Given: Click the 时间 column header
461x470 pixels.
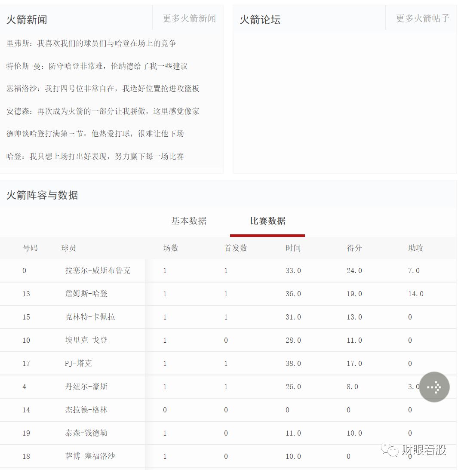Looking at the screenshot, I should (293, 248).
